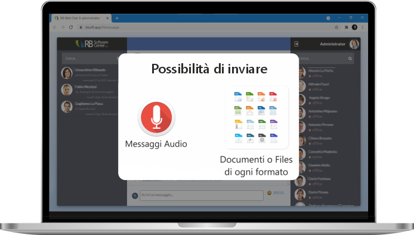Click the Administrator profile avatar

pos(354,44)
